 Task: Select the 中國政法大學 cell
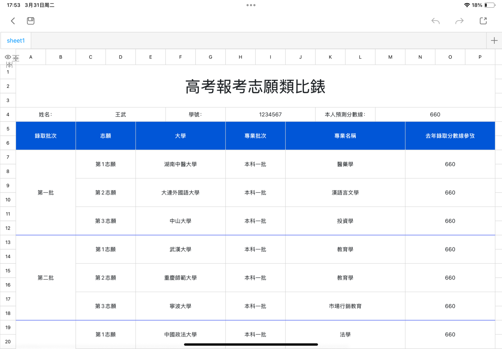[180, 334]
